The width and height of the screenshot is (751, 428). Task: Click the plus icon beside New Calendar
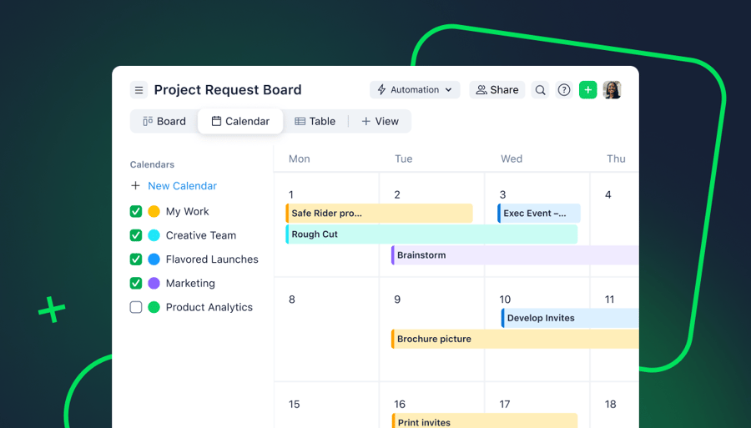(x=135, y=186)
